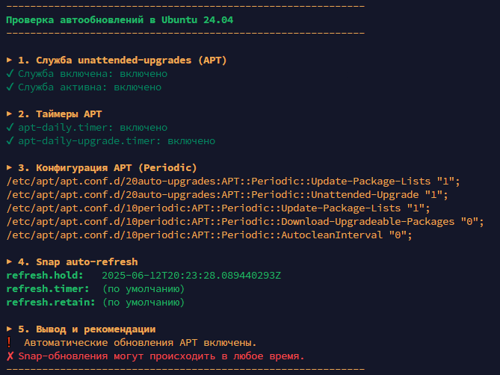Click the triangle before 'Конфигурация APT (Periodic)'
This screenshot has height=375, width=500.
click(x=9, y=167)
